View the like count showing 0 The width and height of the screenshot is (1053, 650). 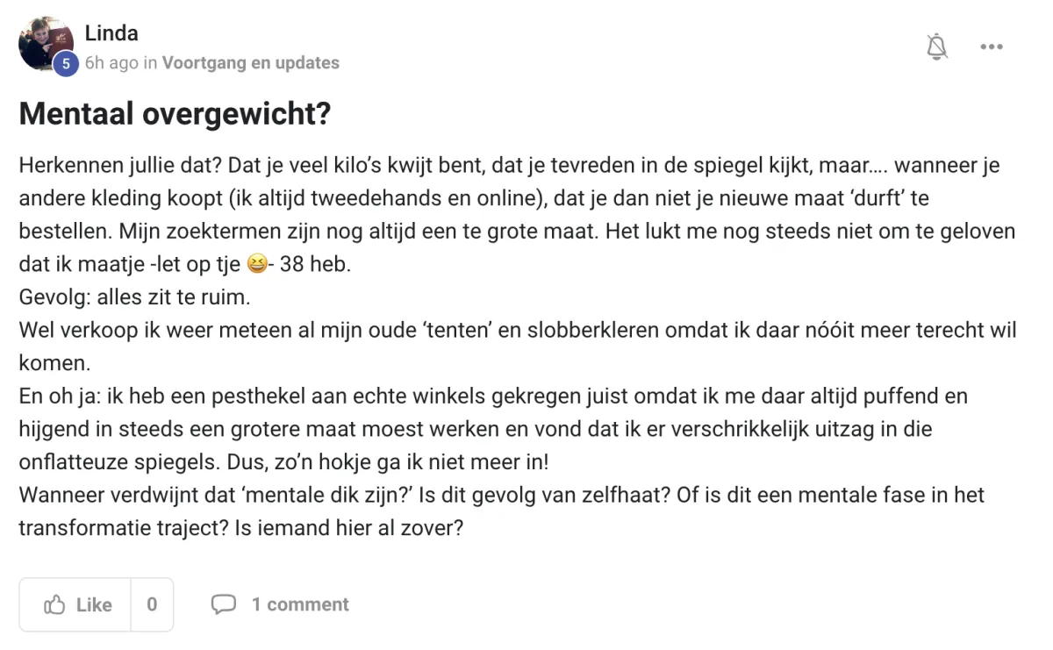point(152,604)
